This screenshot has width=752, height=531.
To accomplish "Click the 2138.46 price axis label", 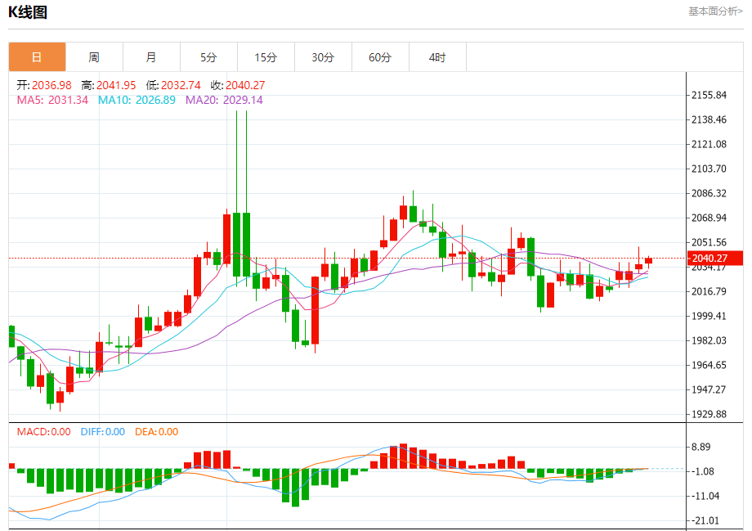I will (x=709, y=119).
